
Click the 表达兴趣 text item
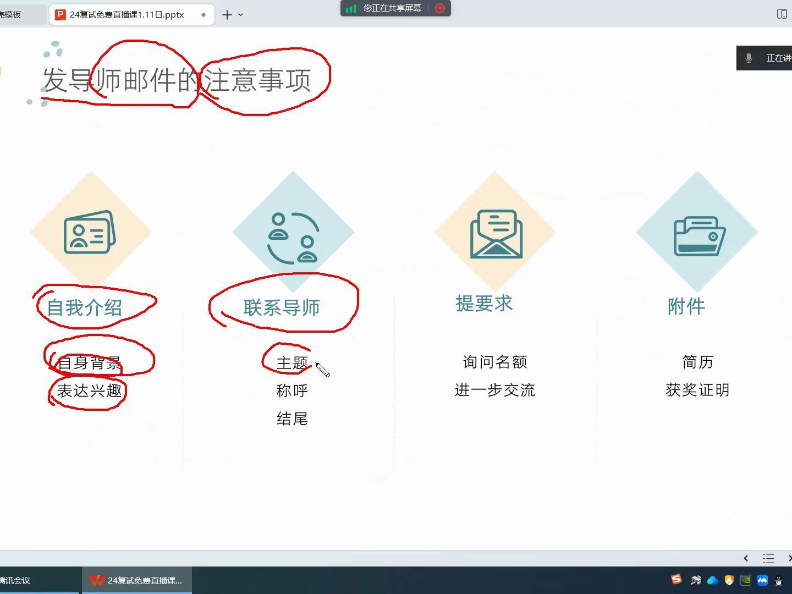click(x=89, y=391)
